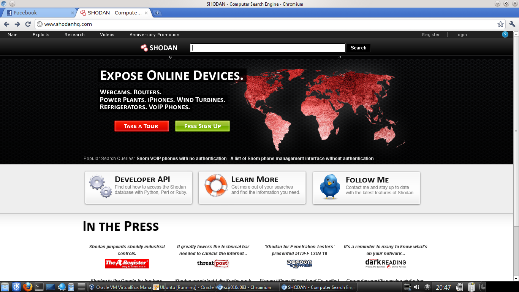Expand the double chevron below the search box end
Screen dimensions: 519x292
340,57
